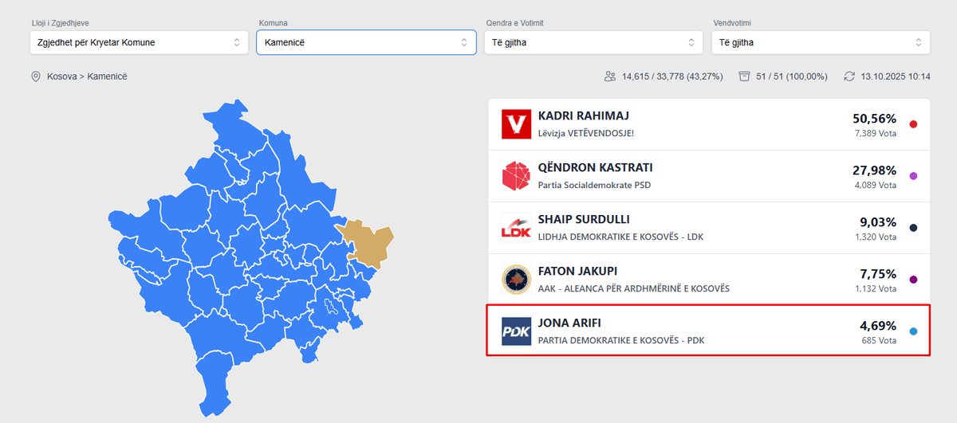Click the Kosova breadcrumb link
The width and height of the screenshot is (957, 423).
pyautogui.click(x=61, y=76)
